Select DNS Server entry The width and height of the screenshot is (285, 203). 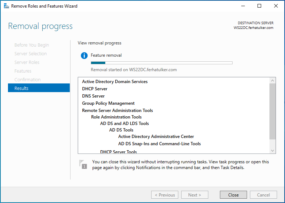click(x=93, y=96)
